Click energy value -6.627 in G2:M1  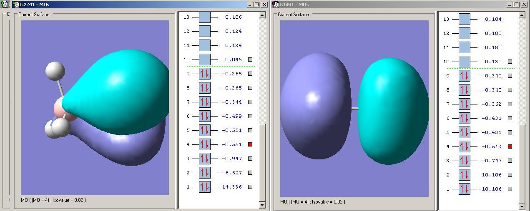coord(232,173)
